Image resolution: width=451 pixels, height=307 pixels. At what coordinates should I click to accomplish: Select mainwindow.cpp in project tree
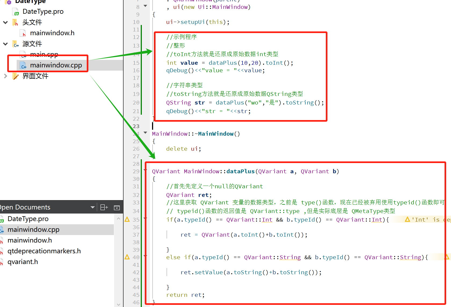(56, 65)
